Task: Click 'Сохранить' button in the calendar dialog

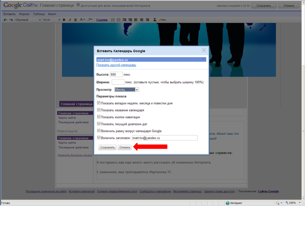Action: pos(107,147)
